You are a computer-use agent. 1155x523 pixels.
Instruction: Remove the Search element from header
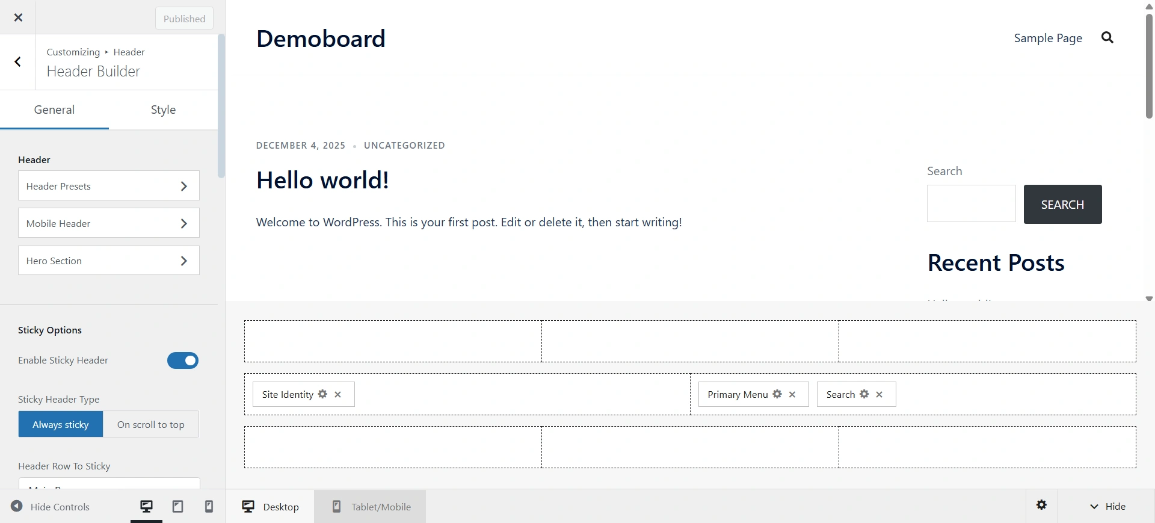879,395
